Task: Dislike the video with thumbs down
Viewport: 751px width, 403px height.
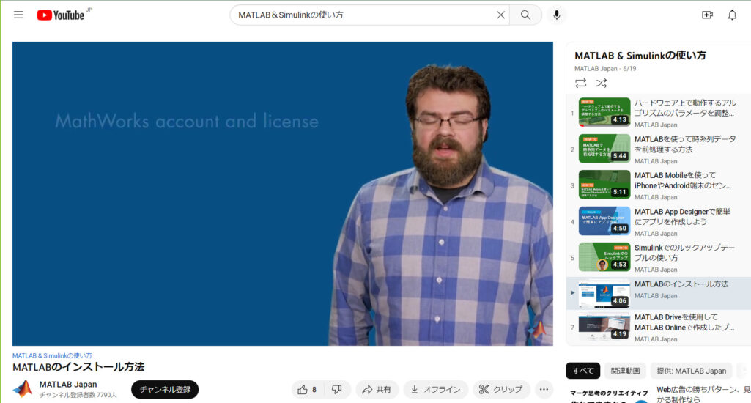Action: (x=337, y=390)
